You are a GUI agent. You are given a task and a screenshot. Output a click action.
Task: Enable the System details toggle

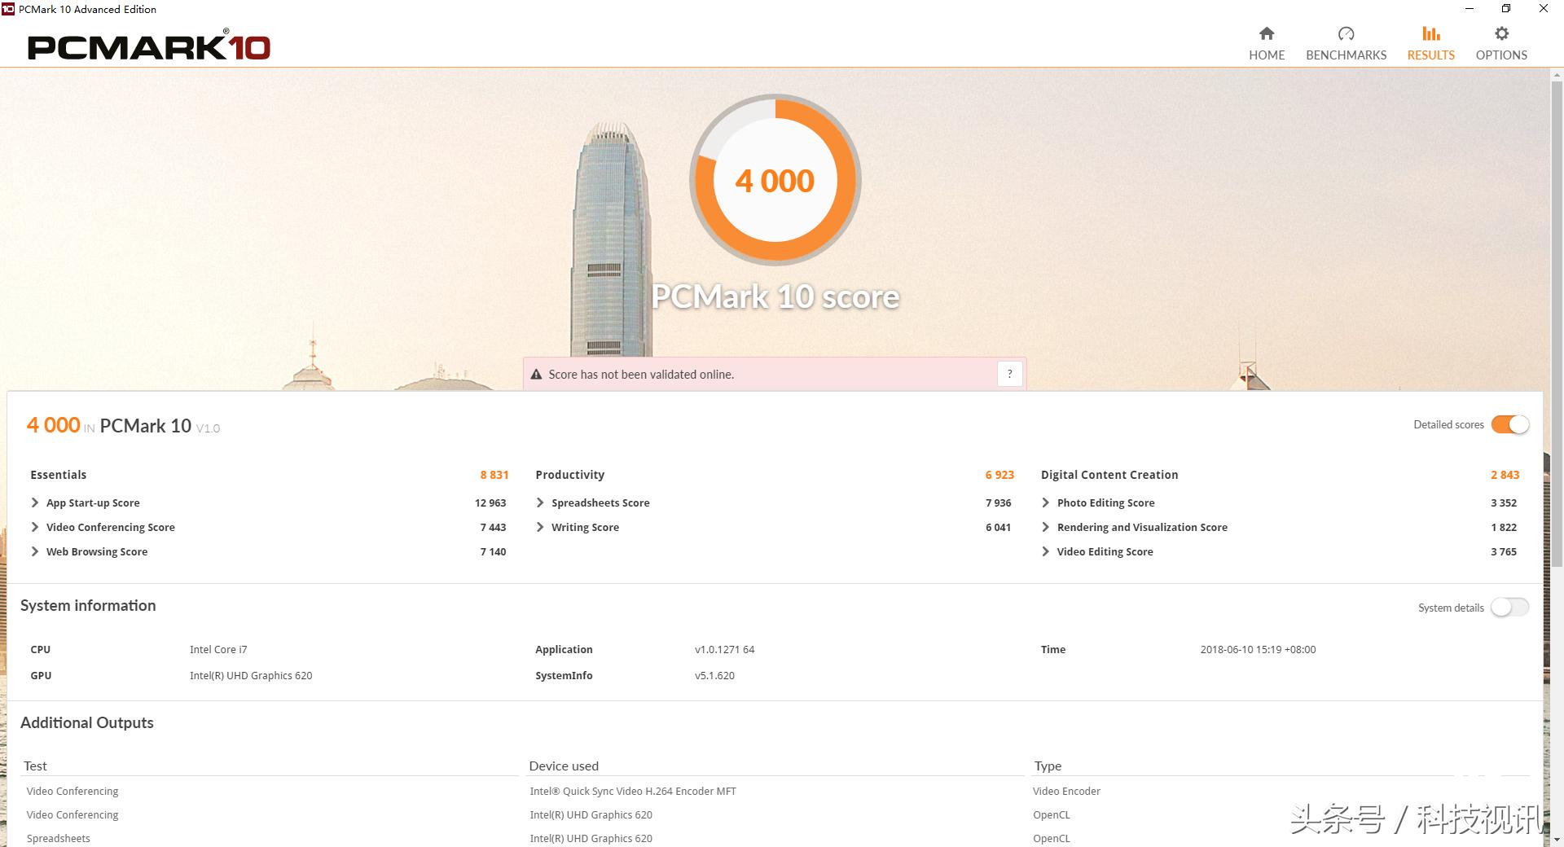(1509, 608)
